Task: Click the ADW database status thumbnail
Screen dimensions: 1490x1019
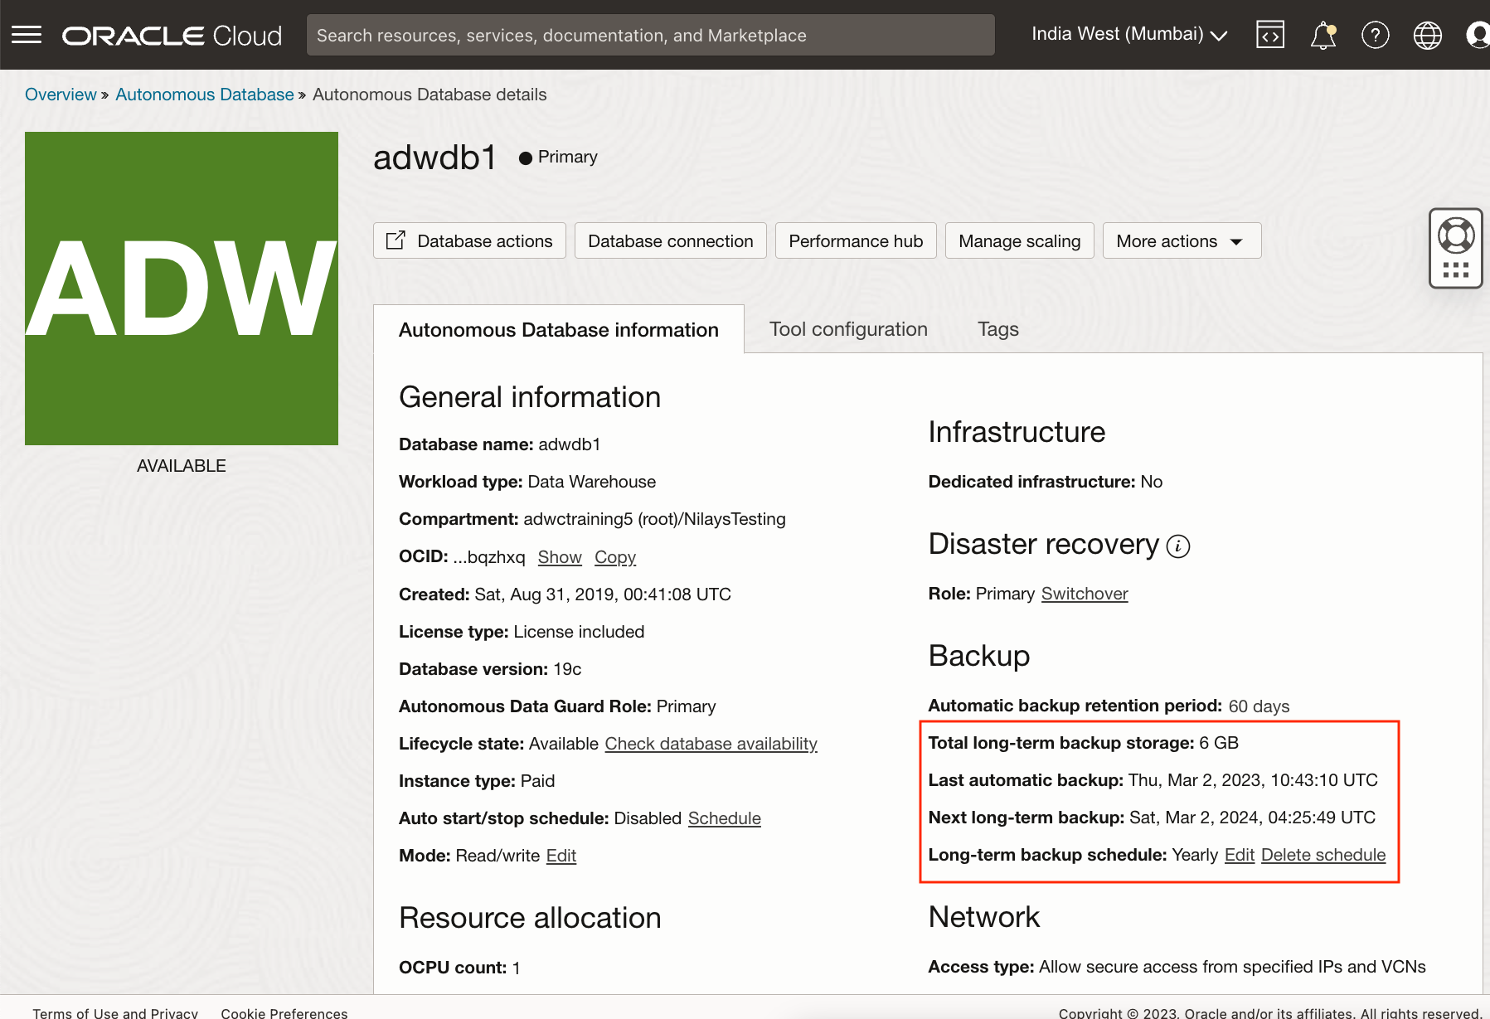Action: point(182,289)
